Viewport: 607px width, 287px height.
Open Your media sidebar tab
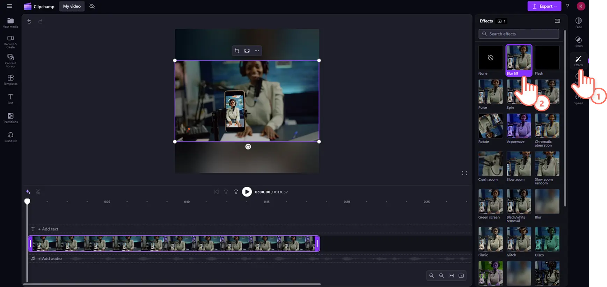10,23
